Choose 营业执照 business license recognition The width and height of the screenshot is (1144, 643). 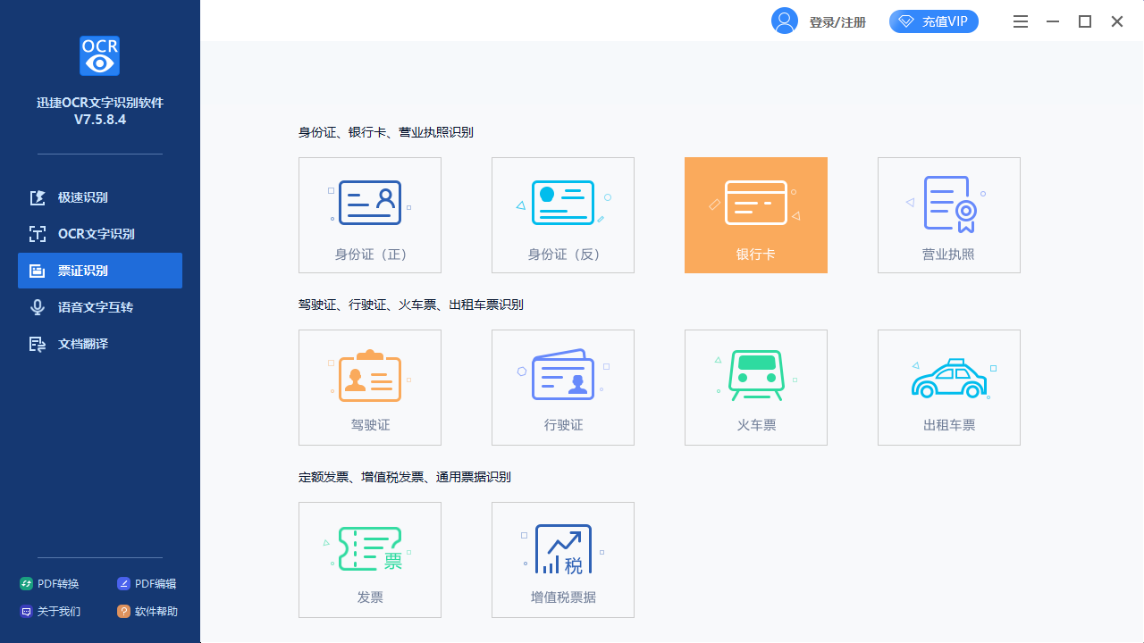pyautogui.click(x=948, y=214)
